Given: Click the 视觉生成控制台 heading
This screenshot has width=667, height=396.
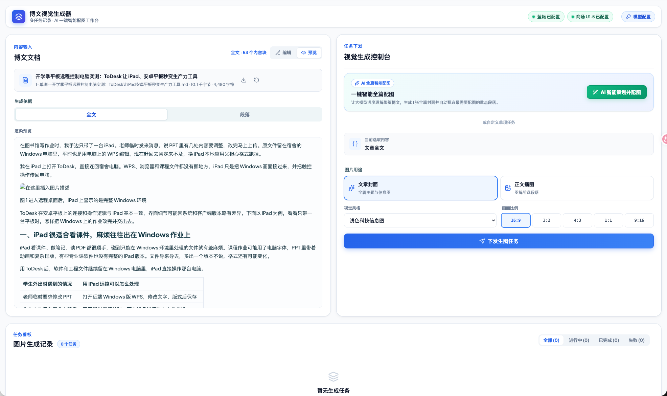Looking at the screenshot, I should pos(367,57).
